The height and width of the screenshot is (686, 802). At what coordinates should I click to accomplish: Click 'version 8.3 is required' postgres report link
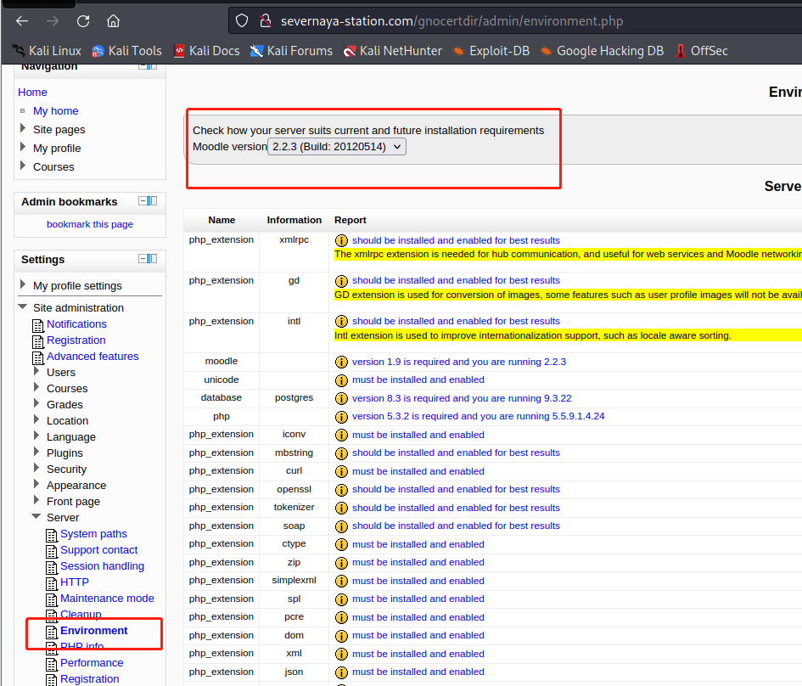(x=462, y=398)
